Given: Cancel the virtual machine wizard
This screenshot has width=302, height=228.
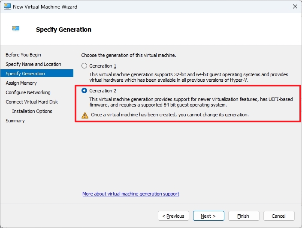Looking at the screenshot, I should click(279, 216).
